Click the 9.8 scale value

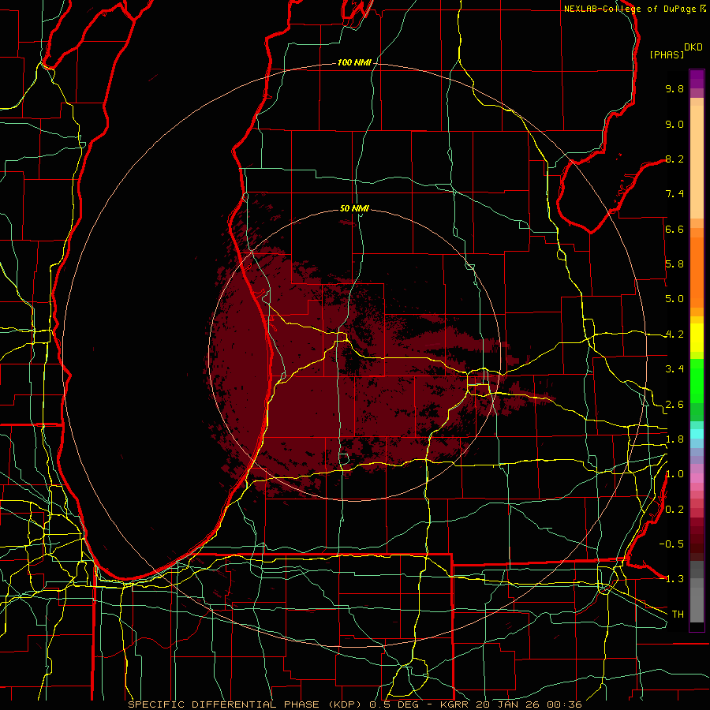(674, 88)
